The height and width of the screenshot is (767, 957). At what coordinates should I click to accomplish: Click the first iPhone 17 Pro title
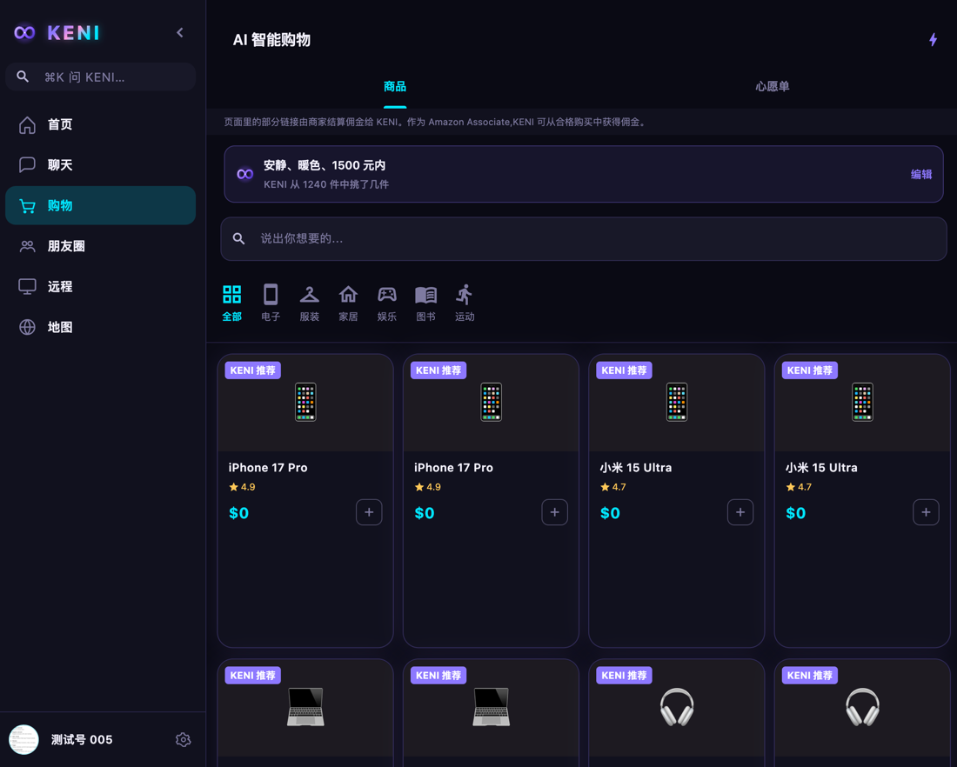click(x=268, y=468)
